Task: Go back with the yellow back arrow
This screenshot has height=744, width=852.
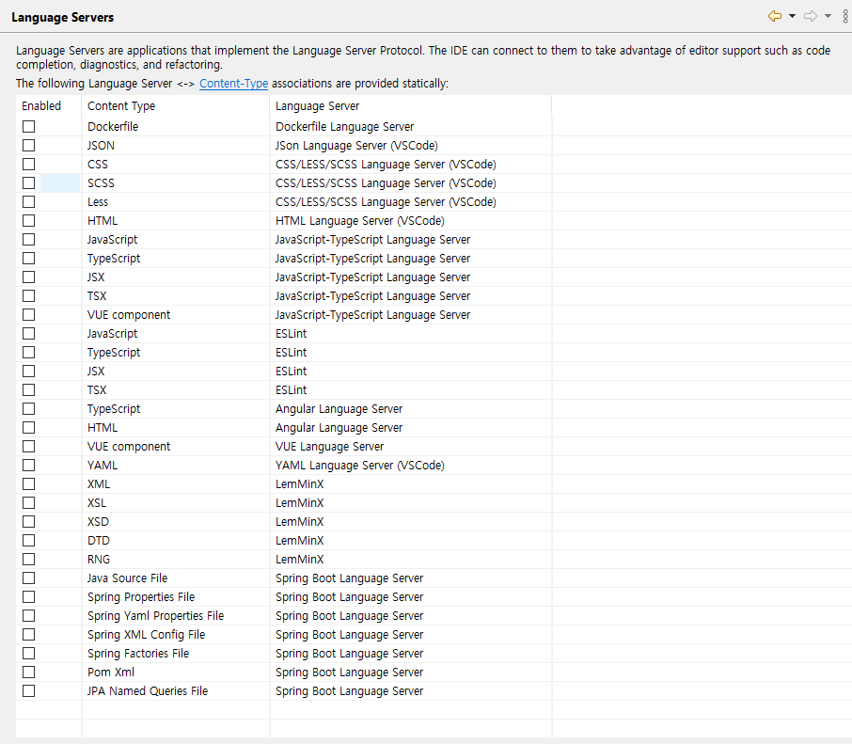Action: point(774,16)
